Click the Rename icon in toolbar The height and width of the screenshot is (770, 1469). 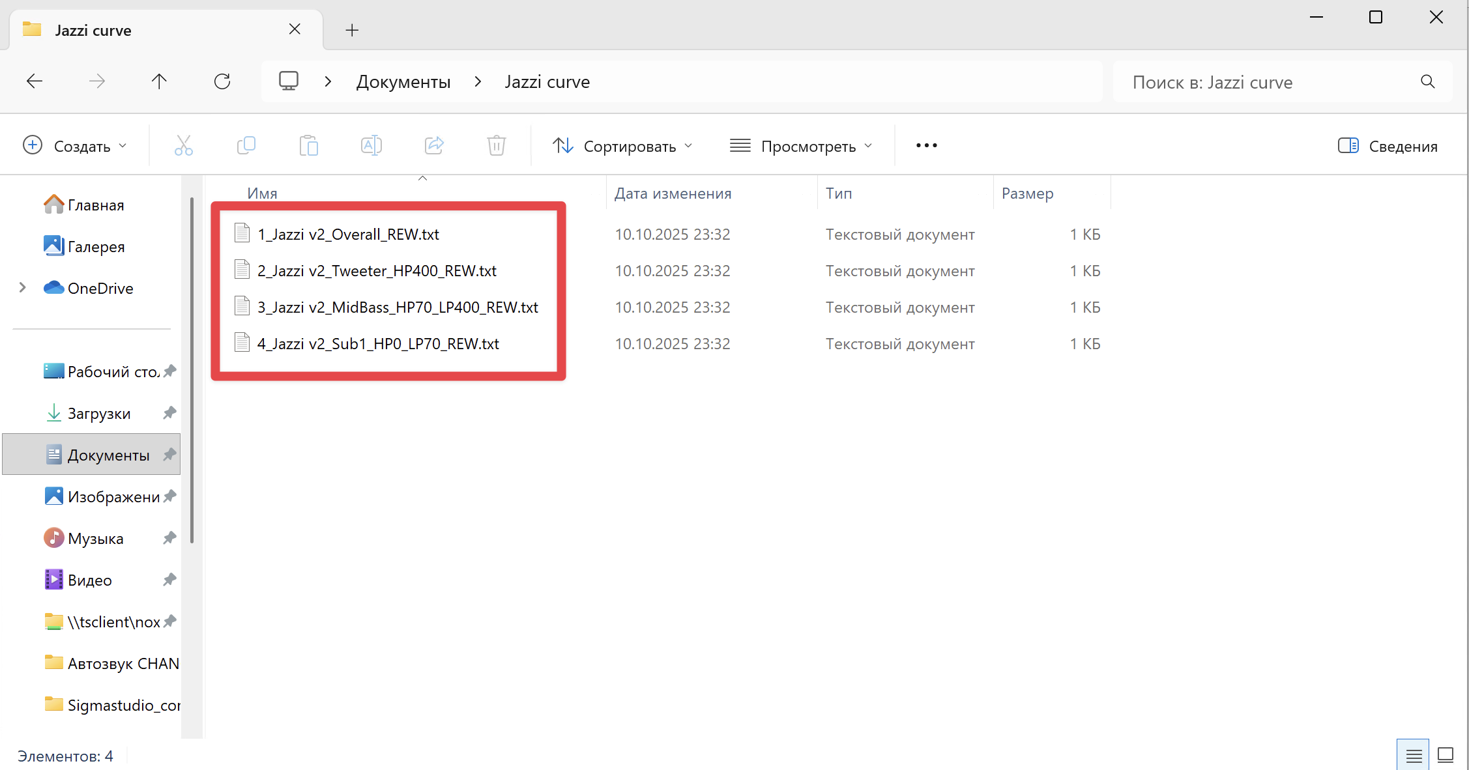(371, 145)
